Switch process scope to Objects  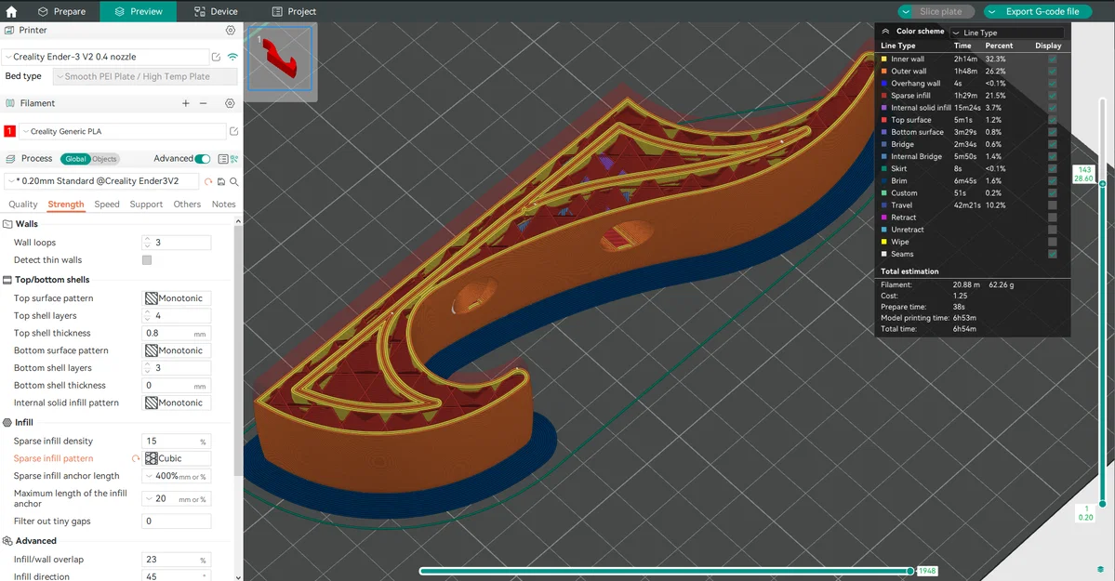point(104,159)
